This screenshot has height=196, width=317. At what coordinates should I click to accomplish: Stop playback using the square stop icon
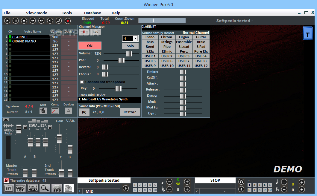click(x=24, y=21)
